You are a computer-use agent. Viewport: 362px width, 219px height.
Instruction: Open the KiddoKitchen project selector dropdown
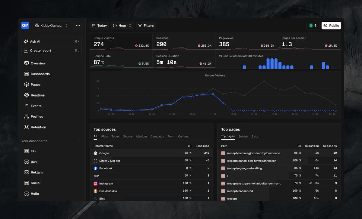click(51, 26)
